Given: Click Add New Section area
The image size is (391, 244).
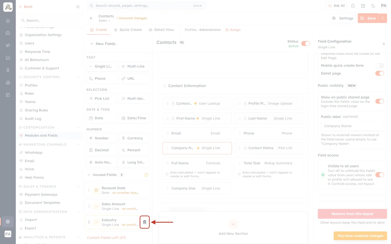Looking at the screenshot, I should click(x=233, y=228).
